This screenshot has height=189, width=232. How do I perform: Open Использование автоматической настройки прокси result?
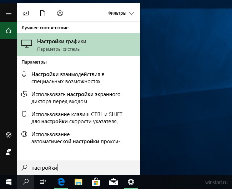tap(79, 138)
